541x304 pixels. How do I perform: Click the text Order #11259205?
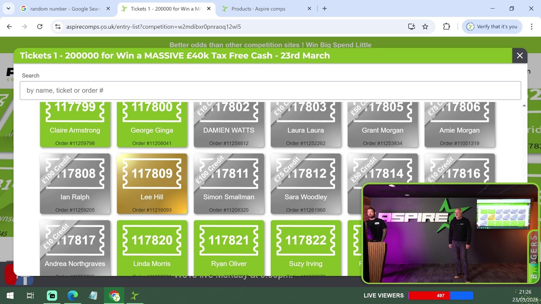[75, 210]
